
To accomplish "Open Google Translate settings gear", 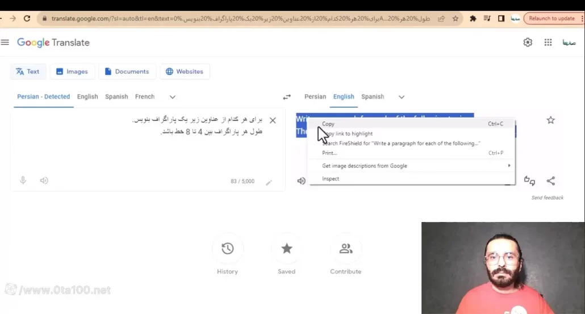I will click(x=528, y=43).
